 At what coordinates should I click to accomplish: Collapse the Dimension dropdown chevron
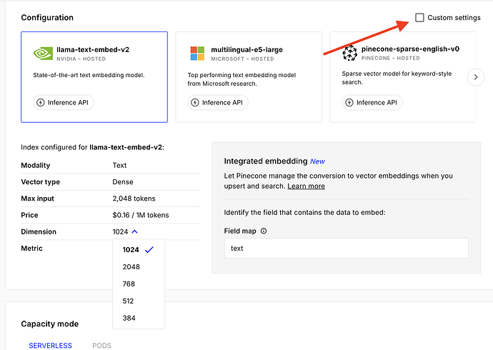pyautogui.click(x=135, y=231)
